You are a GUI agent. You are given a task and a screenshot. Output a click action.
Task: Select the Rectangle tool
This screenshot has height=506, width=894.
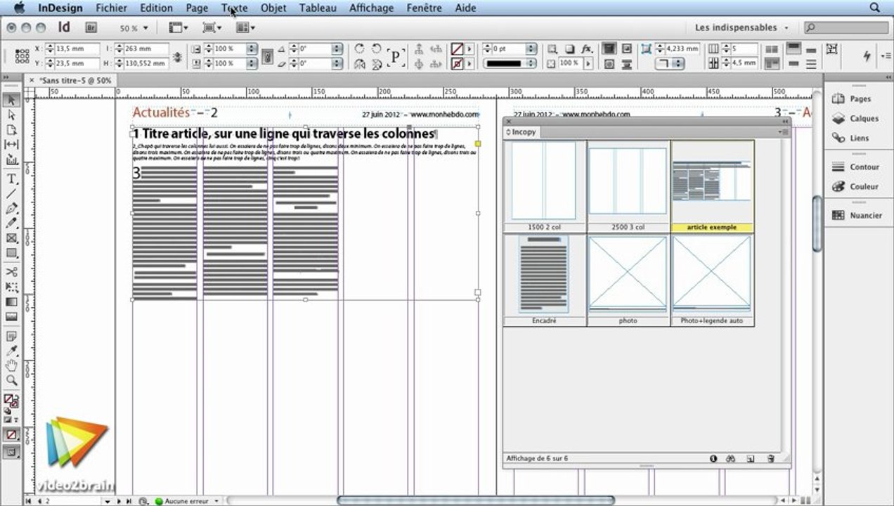click(x=11, y=253)
